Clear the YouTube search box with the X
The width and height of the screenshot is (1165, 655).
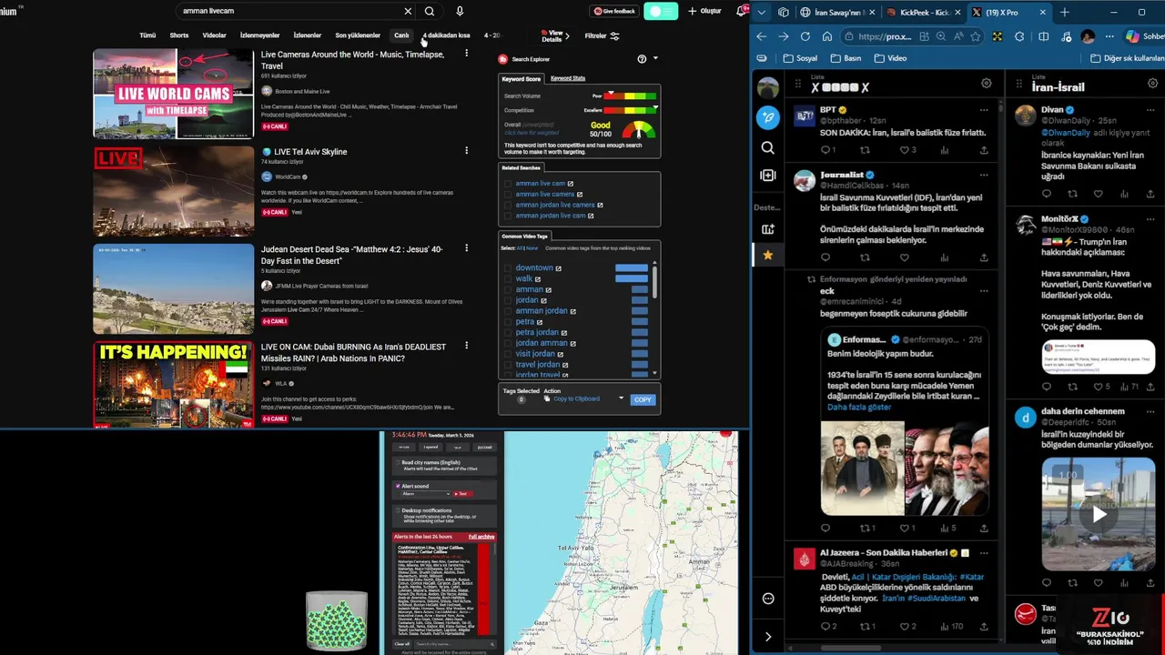(x=408, y=11)
